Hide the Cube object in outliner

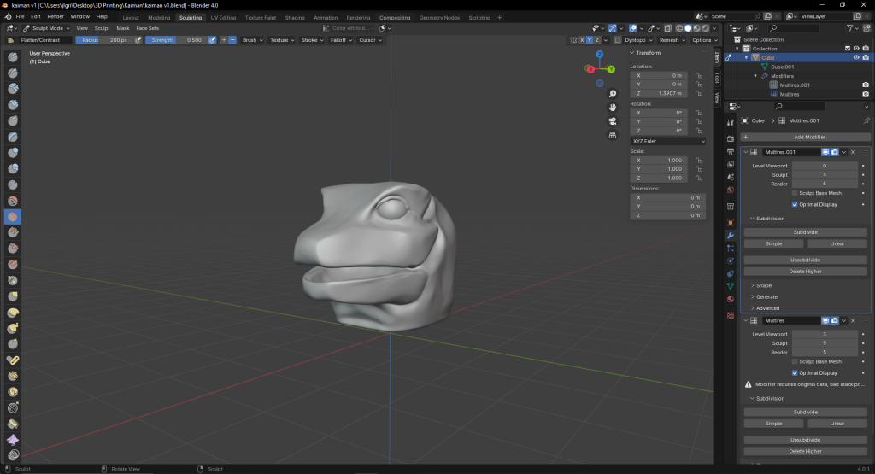point(855,57)
